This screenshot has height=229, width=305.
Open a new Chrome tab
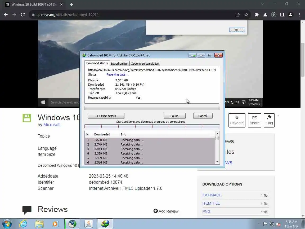point(71,5)
